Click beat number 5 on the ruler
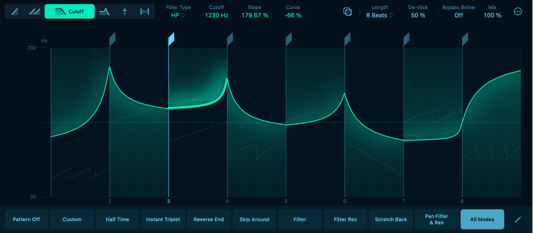The height and width of the screenshot is (233, 533). [x=286, y=201]
